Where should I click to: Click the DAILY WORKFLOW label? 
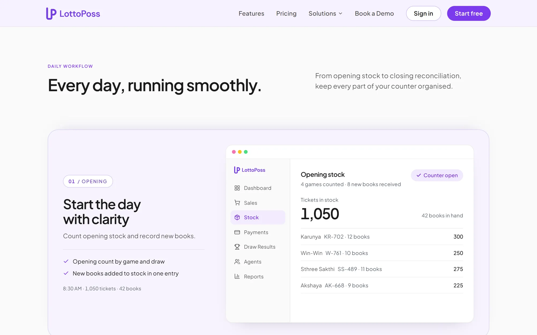tap(70, 66)
